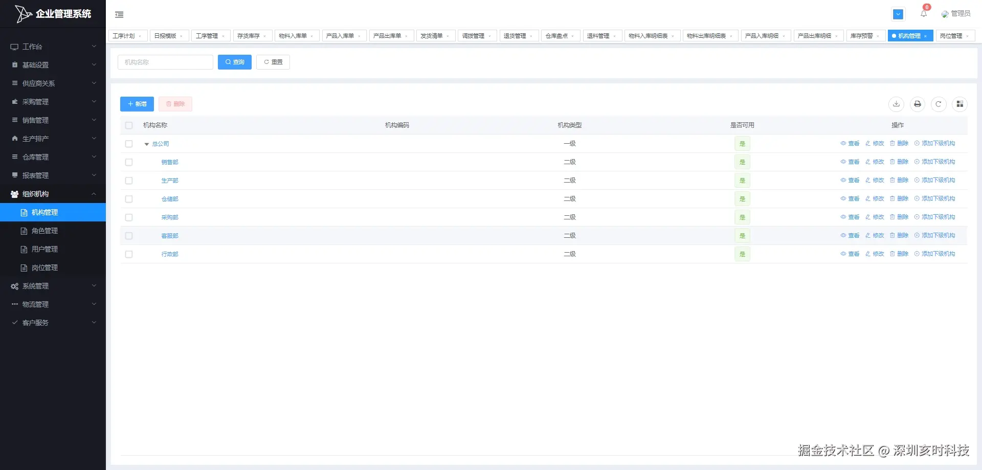Delete the 生产部 row
This screenshot has width=982, height=470.
899,181
